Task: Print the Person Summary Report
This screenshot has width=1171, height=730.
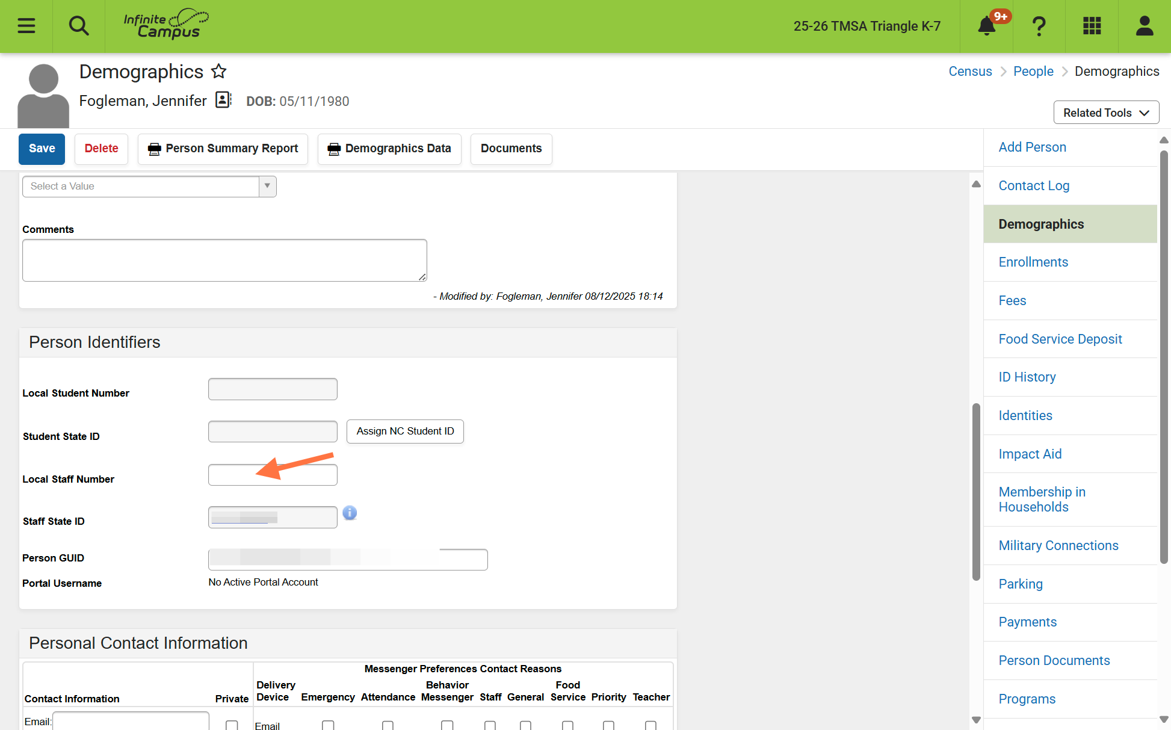Action: 223,149
